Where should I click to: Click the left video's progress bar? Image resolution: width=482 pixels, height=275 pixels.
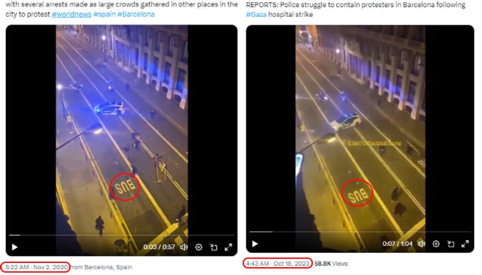tap(122, 235)
